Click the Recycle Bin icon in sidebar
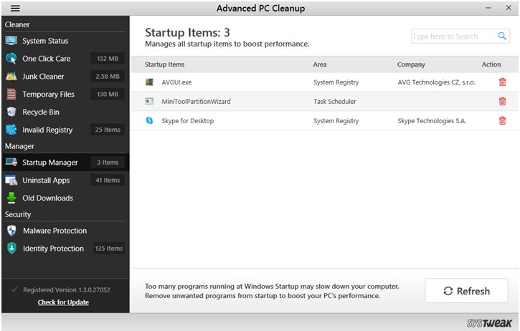Viewport: 520px width, 331px height. click(x=11, y=112)
